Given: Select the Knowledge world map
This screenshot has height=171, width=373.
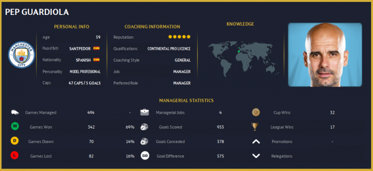Looking at the screenshot, I should (x=240, y=59).
